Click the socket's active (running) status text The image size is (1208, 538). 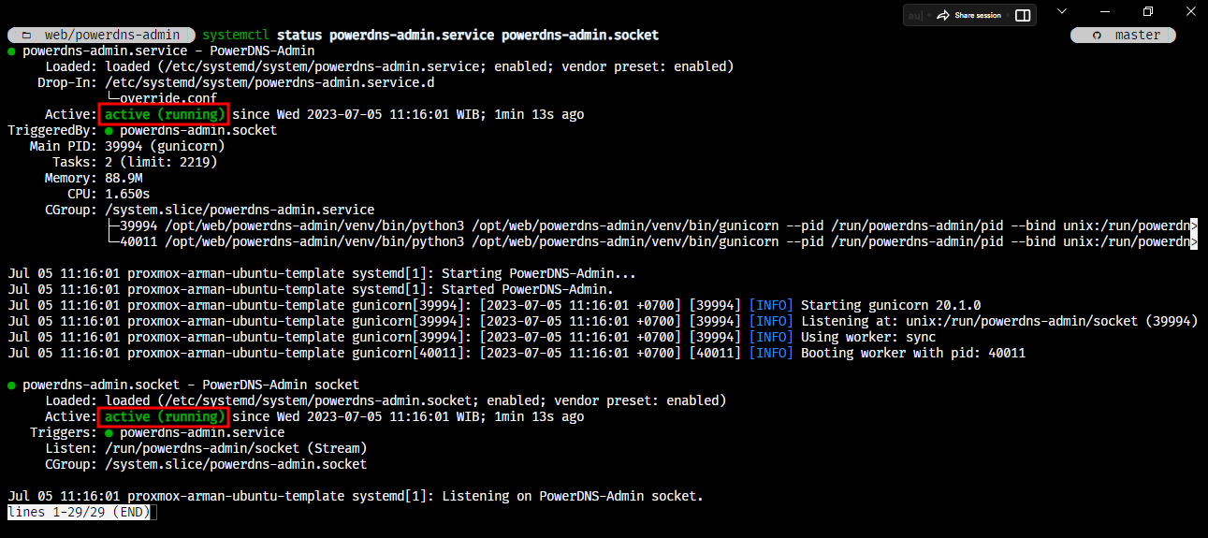coord(164,416)
